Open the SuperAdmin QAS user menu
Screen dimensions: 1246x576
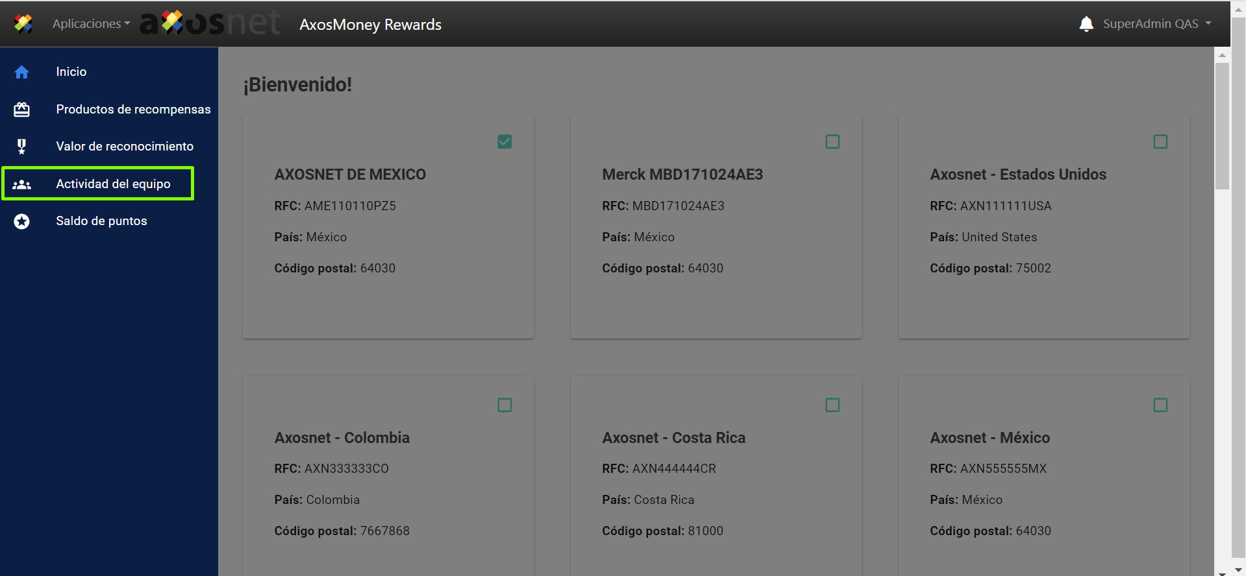tap(1156, 24)
